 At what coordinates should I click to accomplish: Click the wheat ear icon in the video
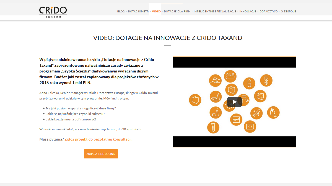click(266, 80)
